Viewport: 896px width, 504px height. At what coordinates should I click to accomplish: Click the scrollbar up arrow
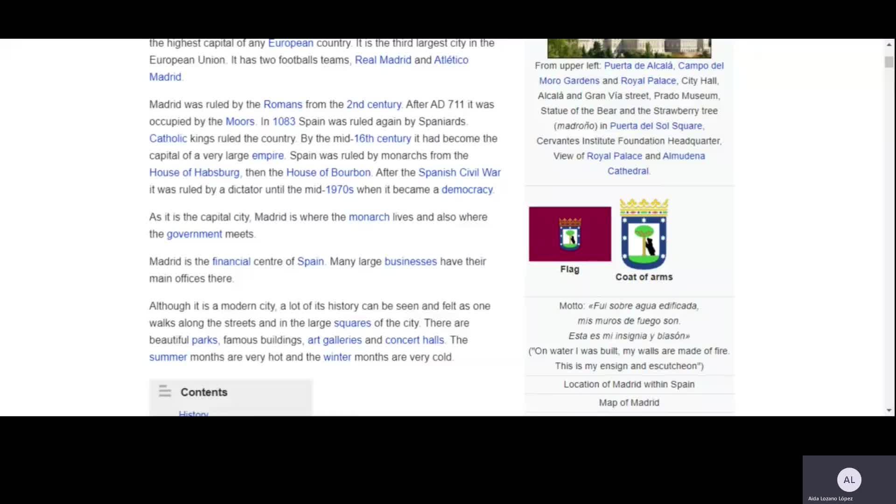point(889,45)
